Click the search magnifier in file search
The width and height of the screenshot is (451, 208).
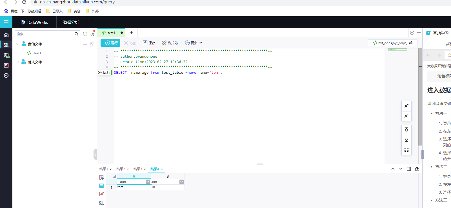[76, 34]
